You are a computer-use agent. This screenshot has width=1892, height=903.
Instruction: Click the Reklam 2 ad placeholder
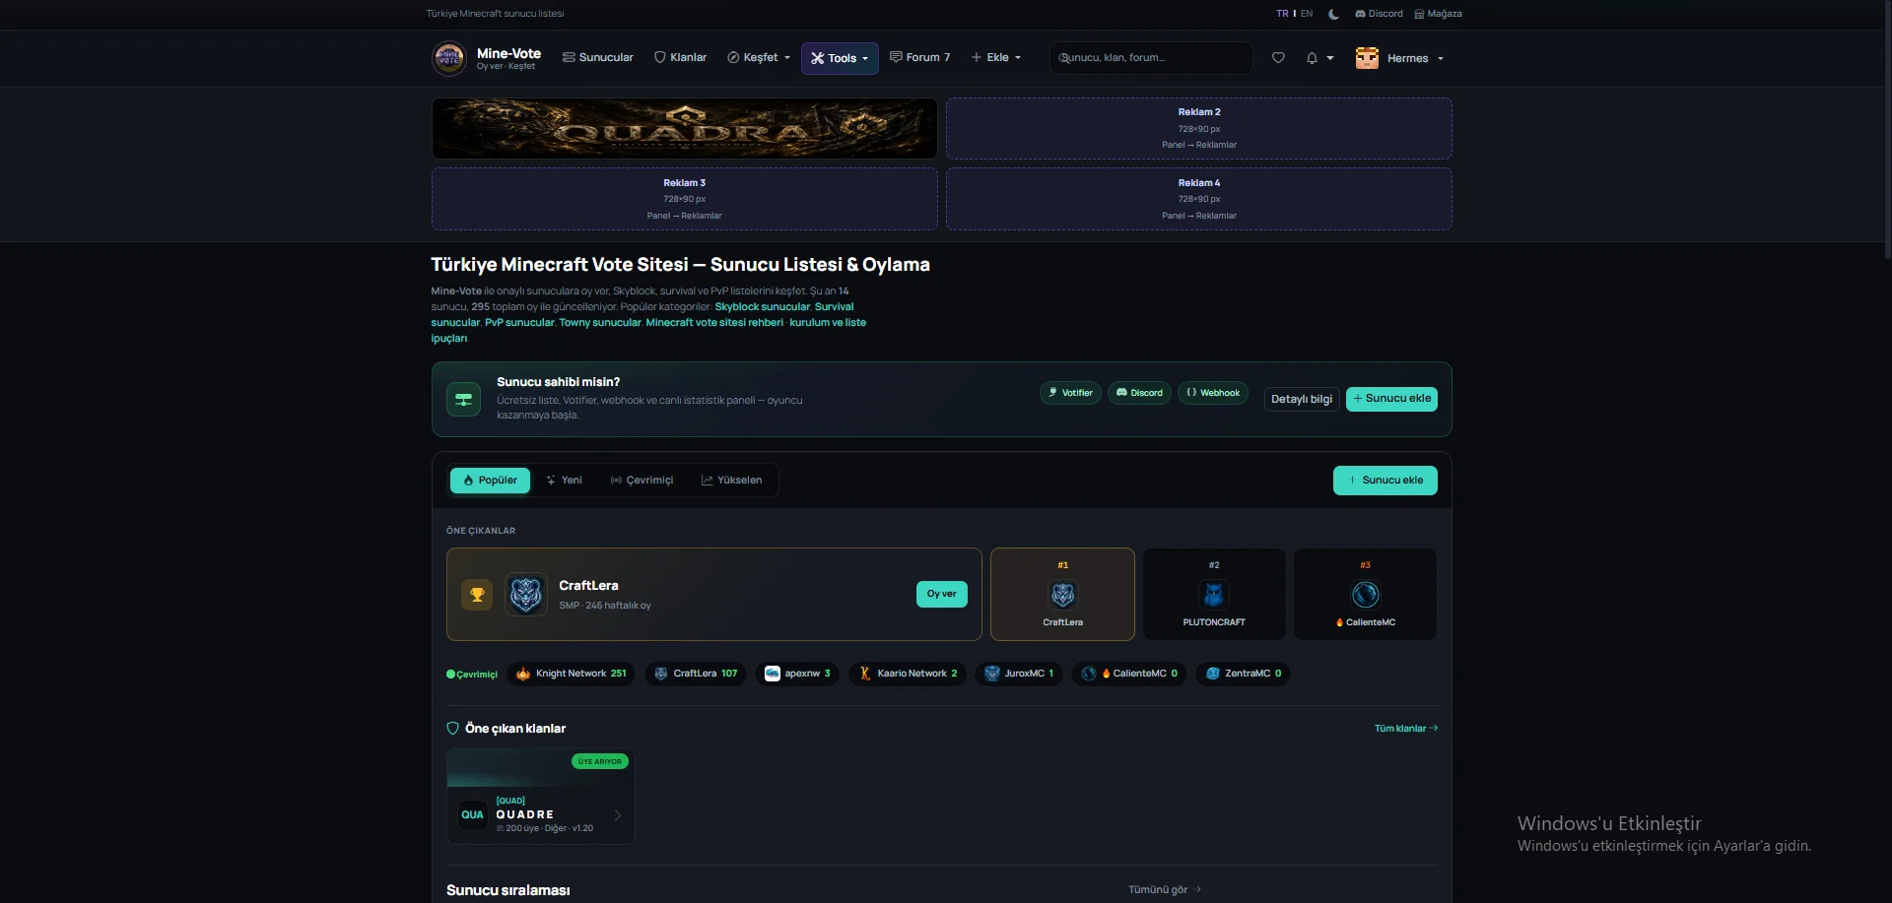1199,128
